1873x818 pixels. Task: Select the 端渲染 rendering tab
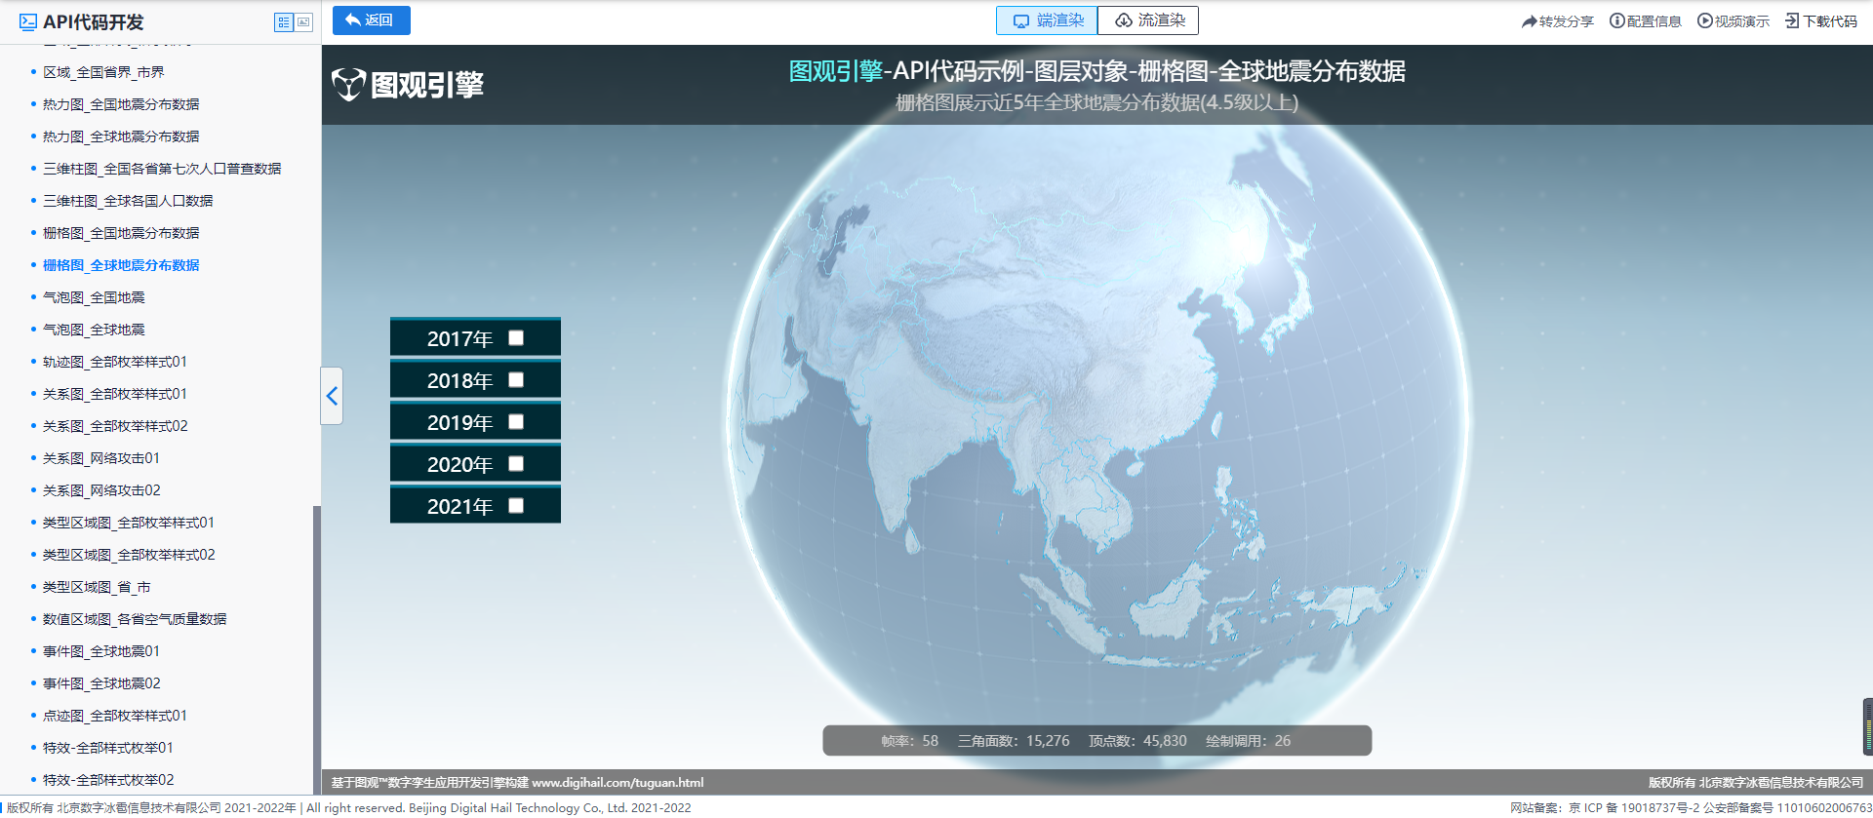(1047, 20)
